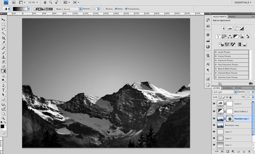
Task: Select the Path Selection tool
Action: [3, 95]
